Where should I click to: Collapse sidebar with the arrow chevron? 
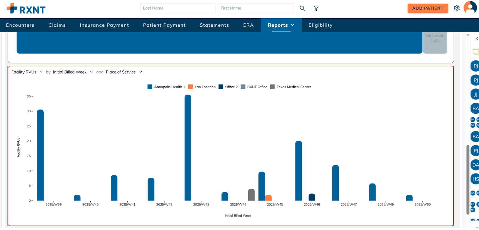pos(477,39)
